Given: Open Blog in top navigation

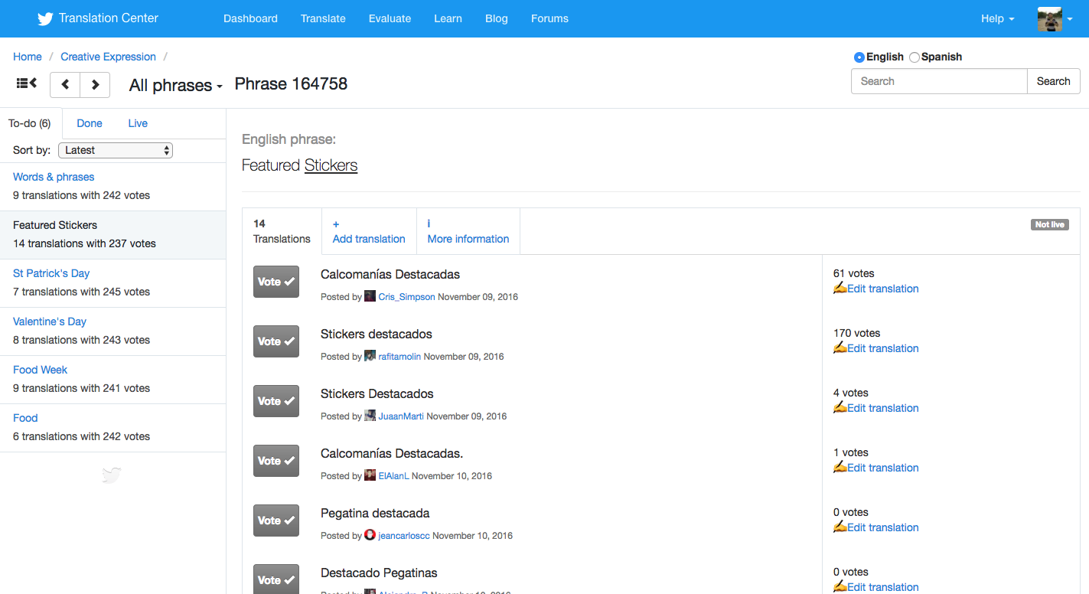Looking at the screenshot, I should [497, 18].
